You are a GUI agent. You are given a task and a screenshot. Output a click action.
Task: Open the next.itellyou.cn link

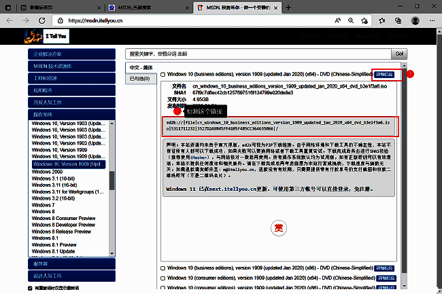(x=232, y=189)
